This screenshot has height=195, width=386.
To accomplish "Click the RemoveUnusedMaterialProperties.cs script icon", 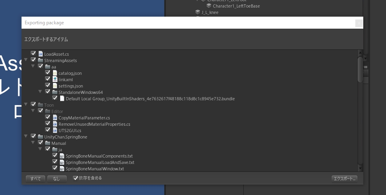I will pyautogui.click(x=55, y=124).
